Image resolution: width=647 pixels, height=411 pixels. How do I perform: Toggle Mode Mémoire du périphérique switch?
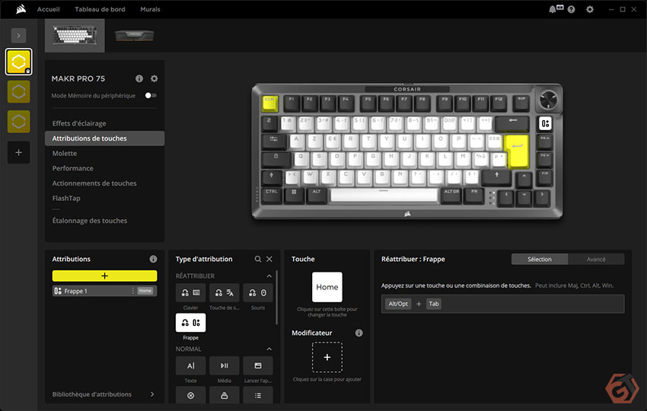pyautogui.click(x=151, y=96)
